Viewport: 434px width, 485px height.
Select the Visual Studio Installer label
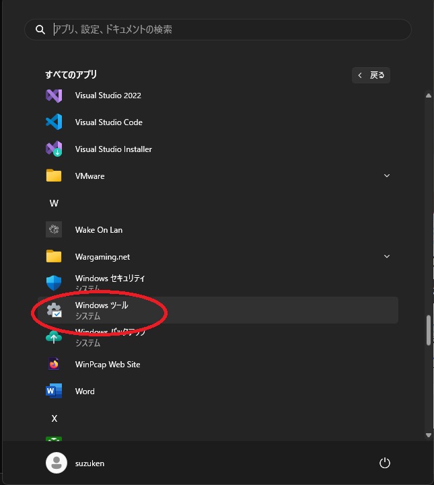[x=114, y=149]
